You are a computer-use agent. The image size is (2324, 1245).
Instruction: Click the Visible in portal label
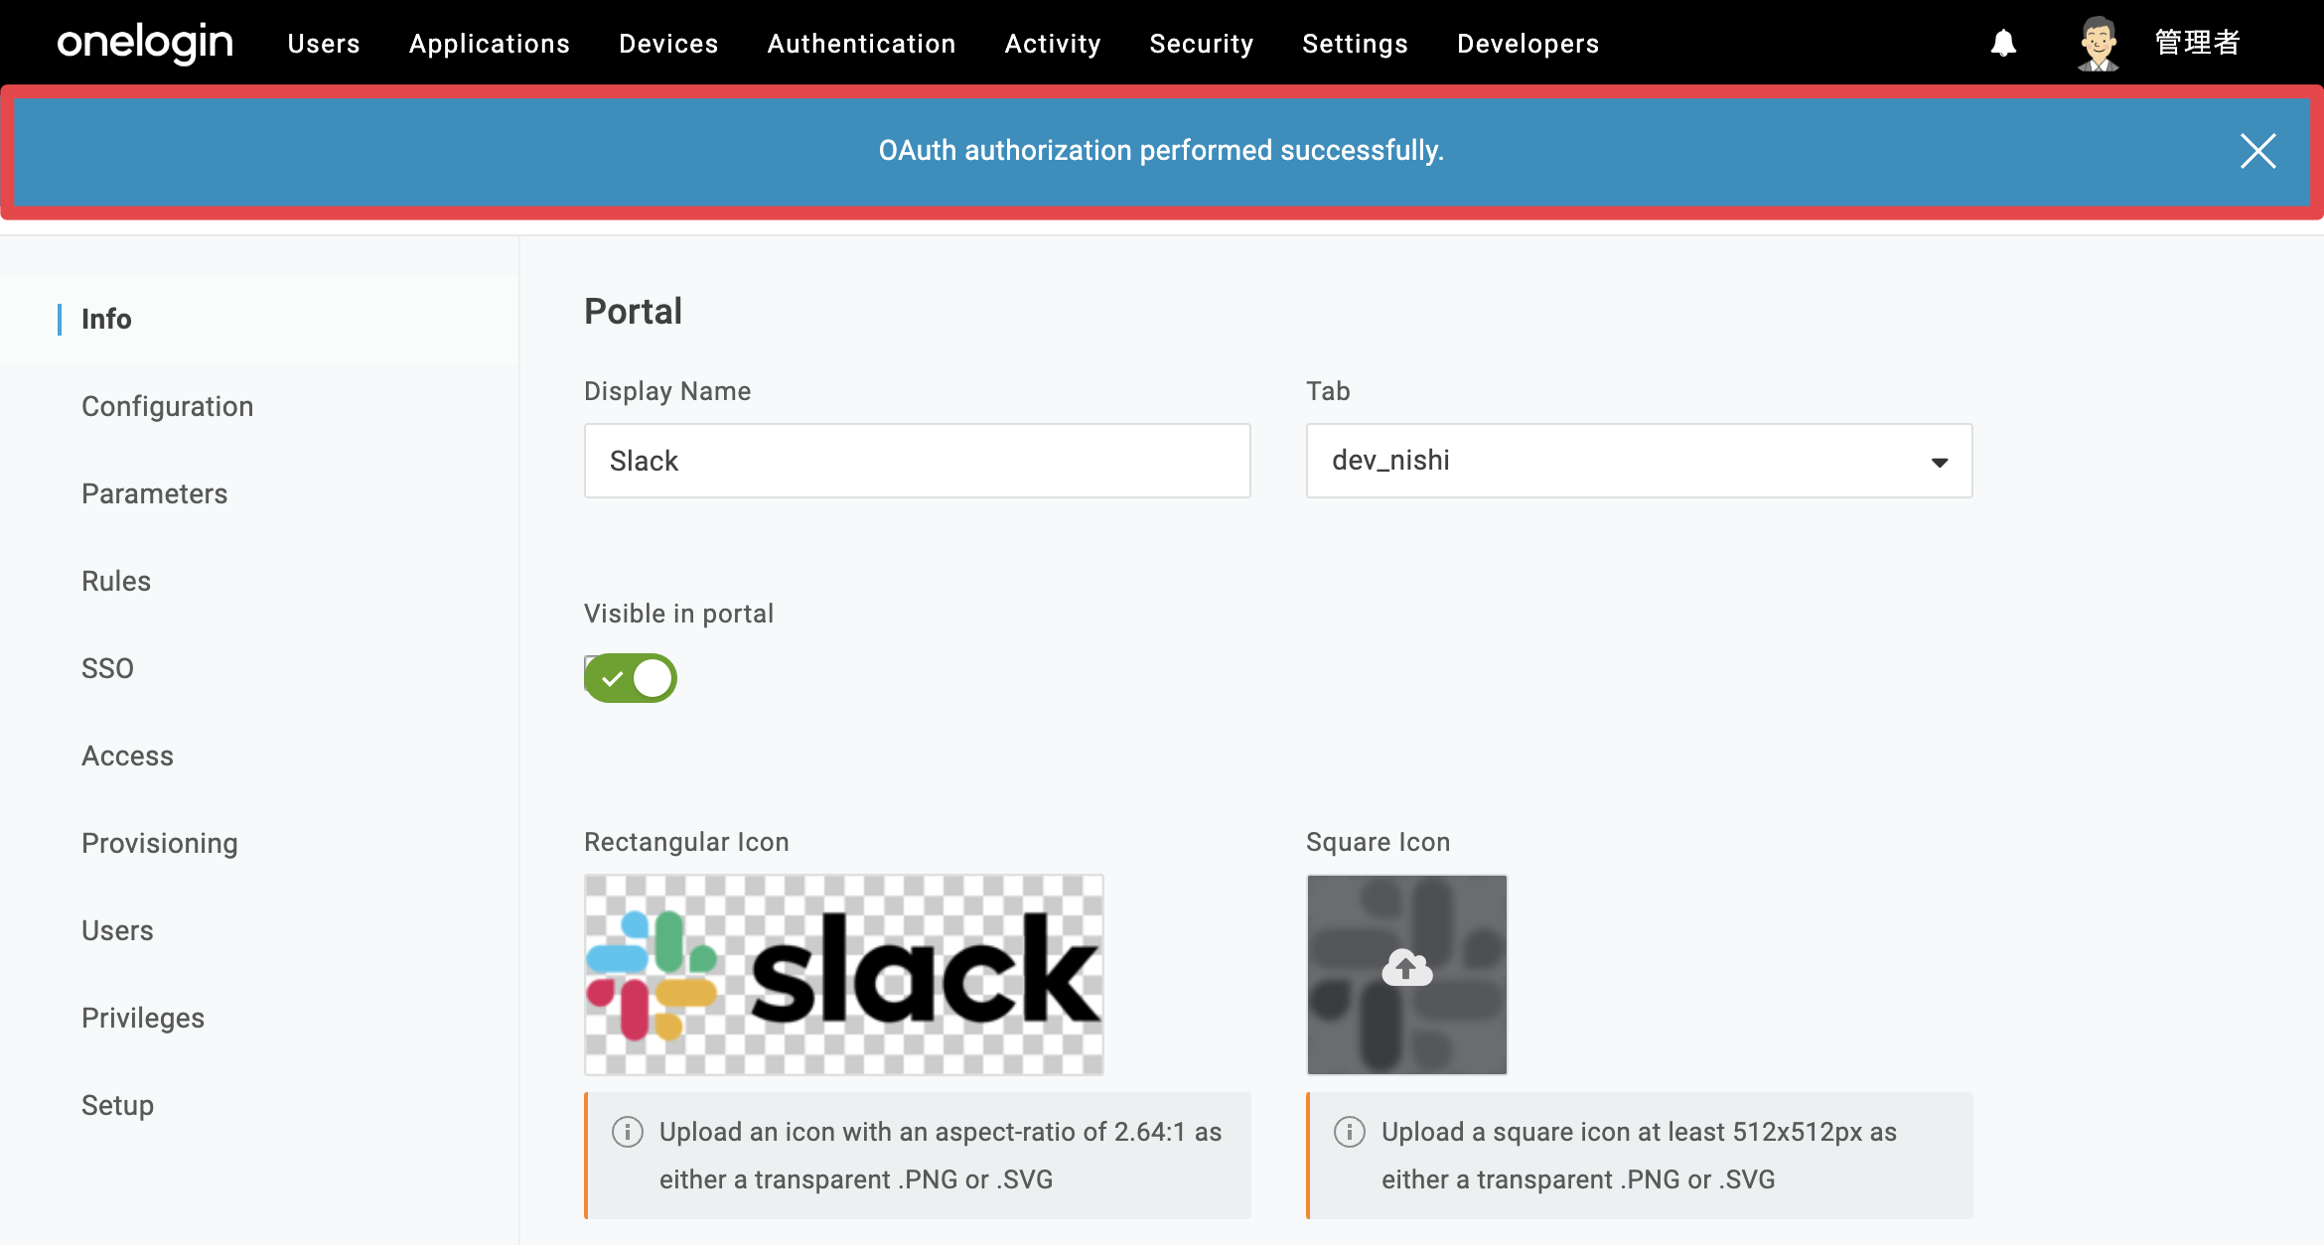click(678, 614)
